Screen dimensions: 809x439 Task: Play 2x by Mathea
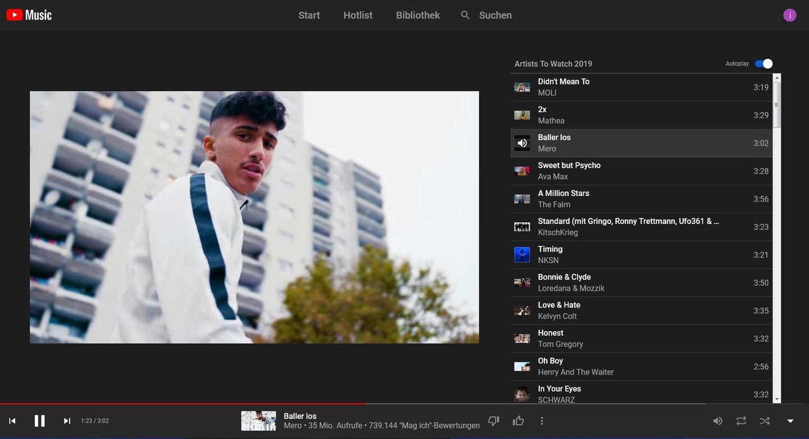641,115
